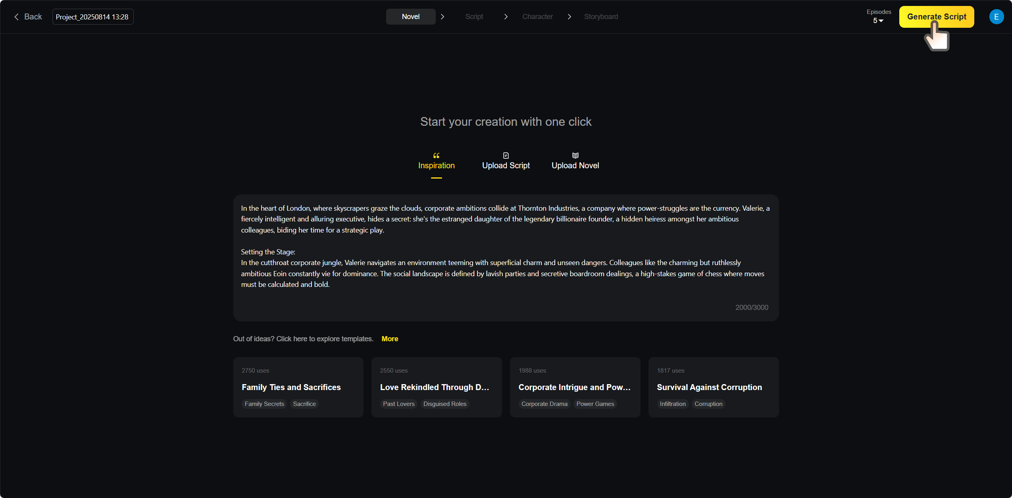
Task: Click the Back arrow icon
Action: tap(16, 17)
